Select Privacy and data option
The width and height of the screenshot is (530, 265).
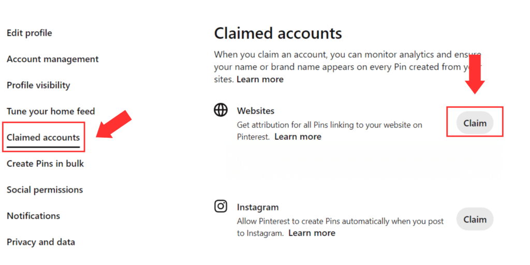[x=41, y=242]
